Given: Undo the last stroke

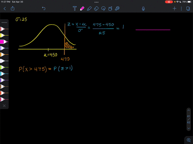Looking at the screenshot, I should (x=44, y=8).
